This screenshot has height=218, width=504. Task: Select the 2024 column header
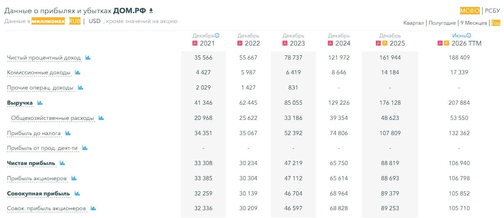point(343,44)
